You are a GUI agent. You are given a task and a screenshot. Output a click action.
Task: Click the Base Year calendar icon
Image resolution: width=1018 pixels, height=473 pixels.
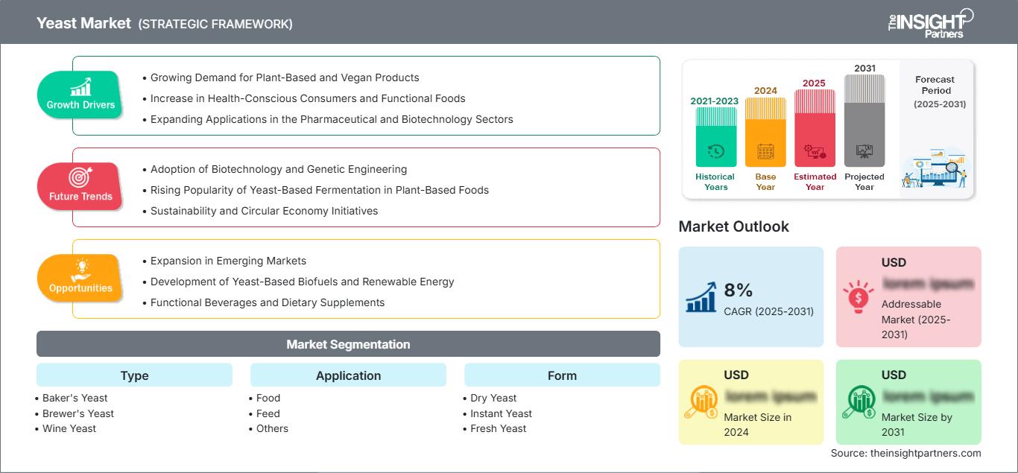coord(765,152)
